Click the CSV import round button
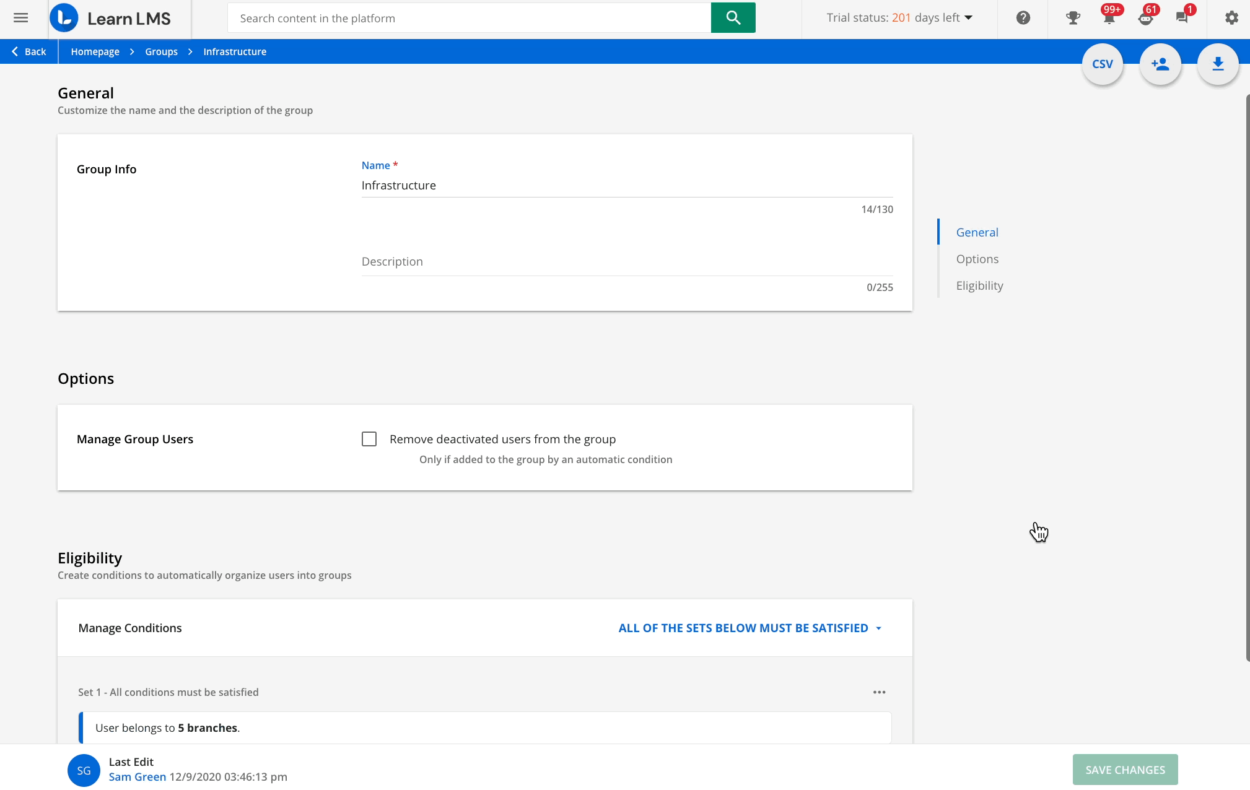The height and width of the screenshot is (790, 1250). 1102,64
